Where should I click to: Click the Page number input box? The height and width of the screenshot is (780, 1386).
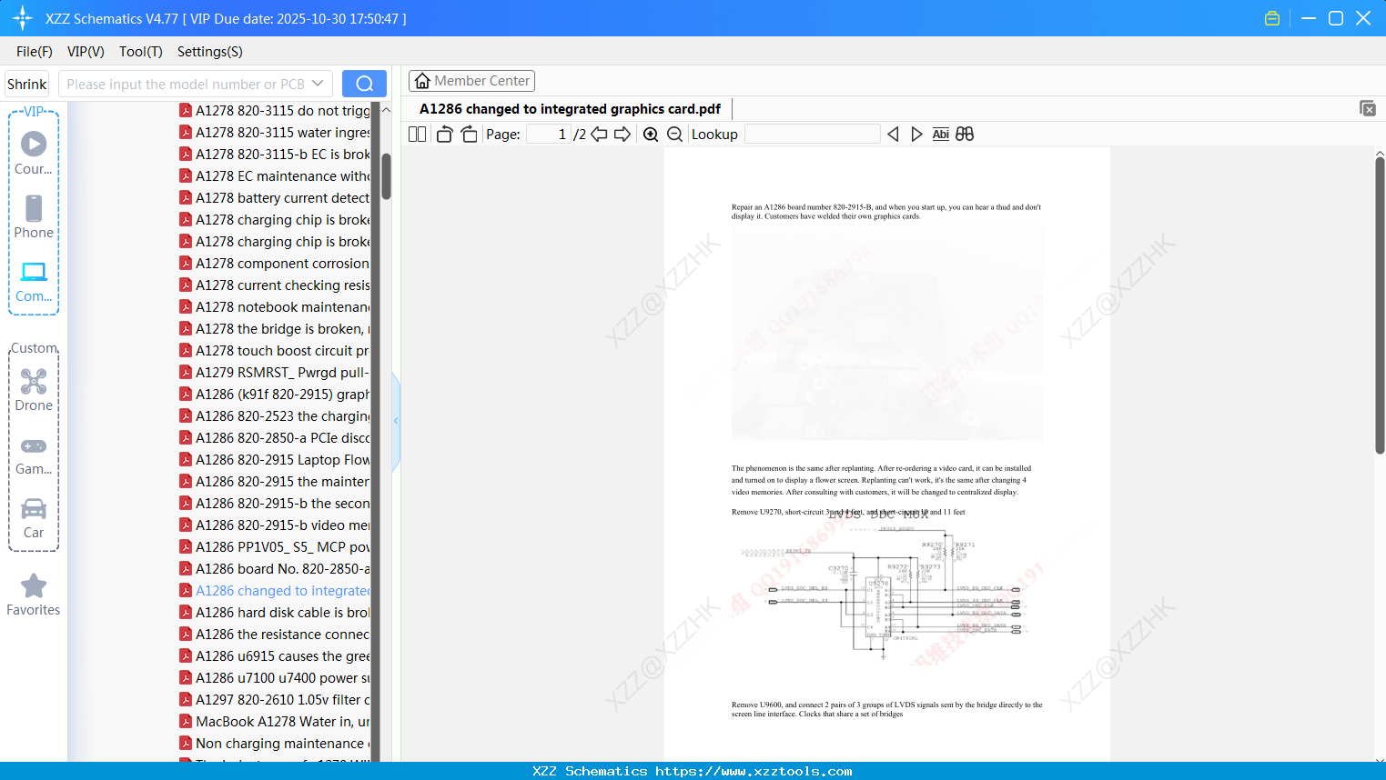548,135
